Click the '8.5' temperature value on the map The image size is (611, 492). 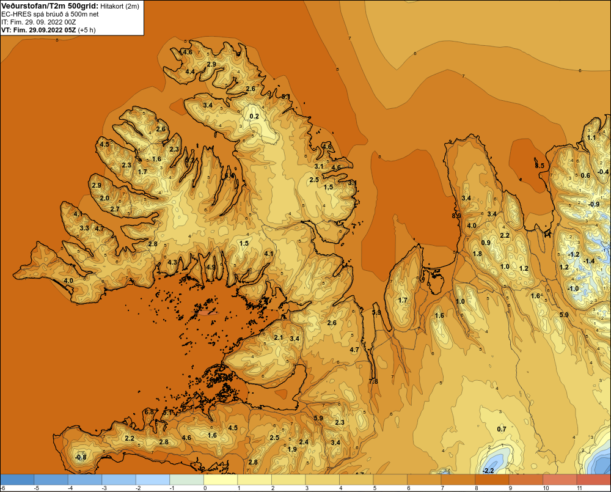pyautogui.click(x=540, y=166)
